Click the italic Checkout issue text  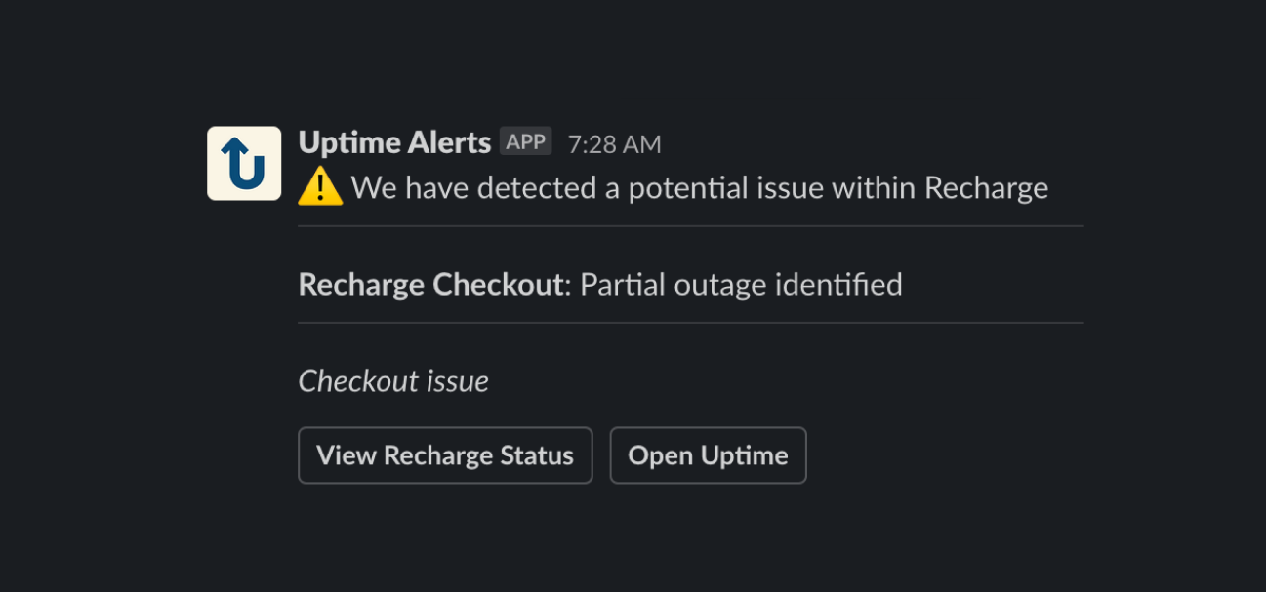click(393, 381)
